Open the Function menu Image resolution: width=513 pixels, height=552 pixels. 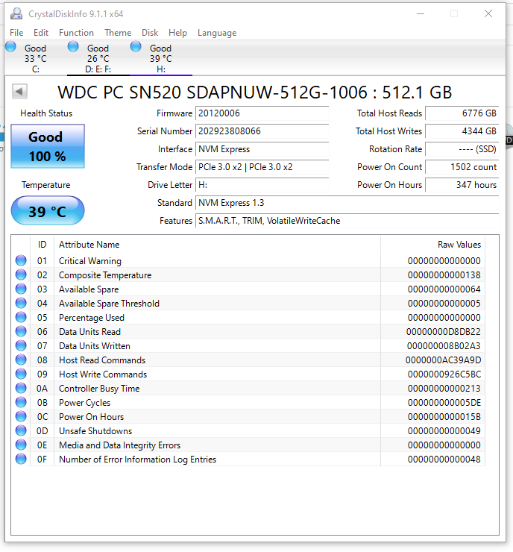pos(76,33)
